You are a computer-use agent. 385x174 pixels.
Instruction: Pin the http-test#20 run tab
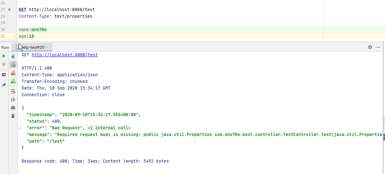[x=4, y=85]
